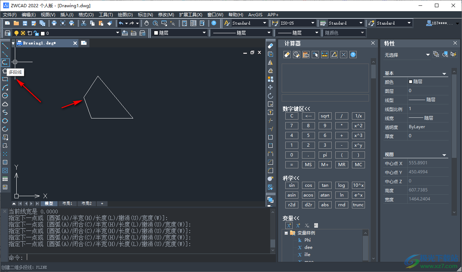
Task: Collapse the 视图 properties group
Action: pos(445,155)
